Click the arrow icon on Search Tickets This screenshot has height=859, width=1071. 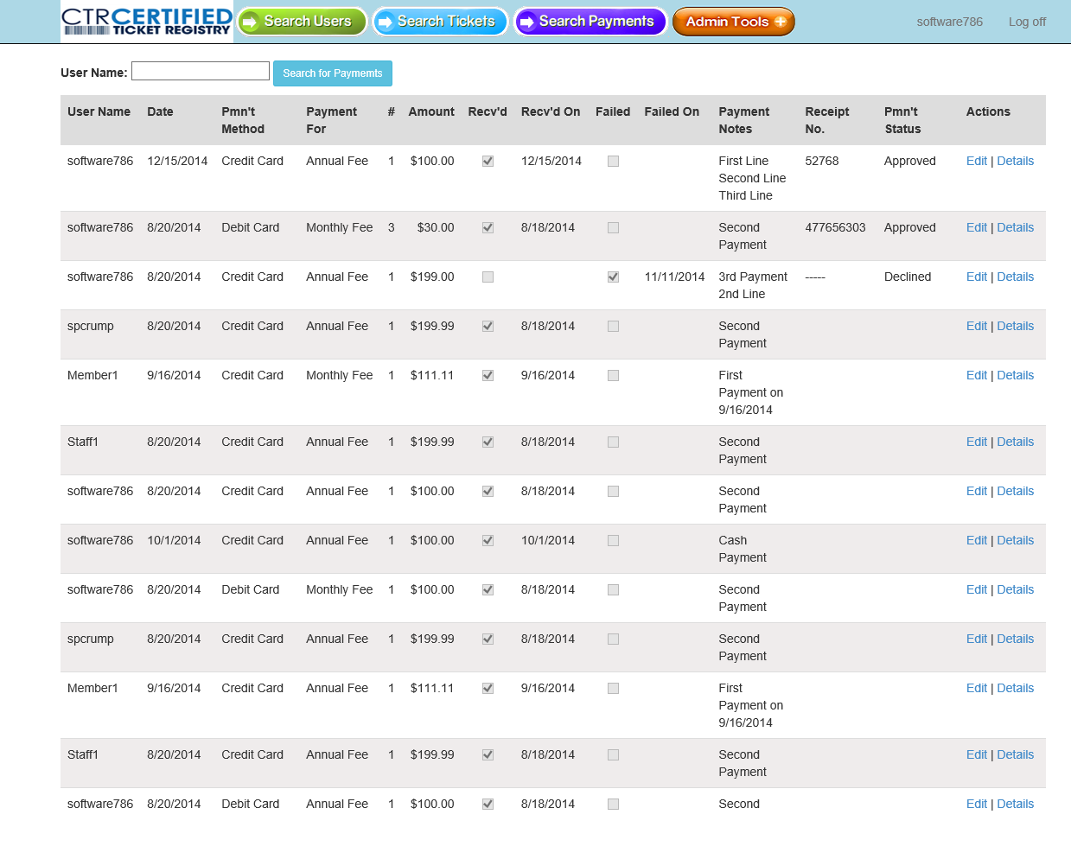[386, 22]
